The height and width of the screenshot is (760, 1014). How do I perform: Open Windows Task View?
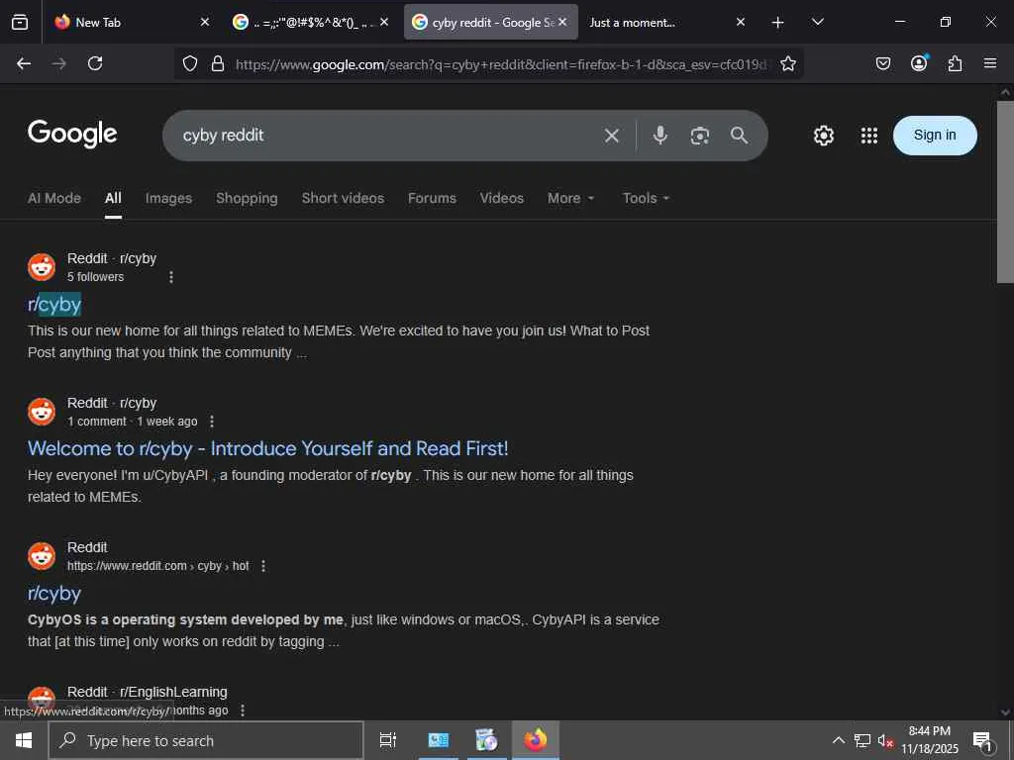[387, 740]
